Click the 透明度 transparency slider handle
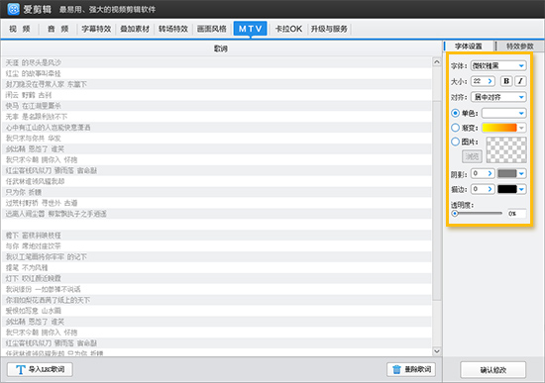This screenshot has width=545, height=383. click(455, 213)
